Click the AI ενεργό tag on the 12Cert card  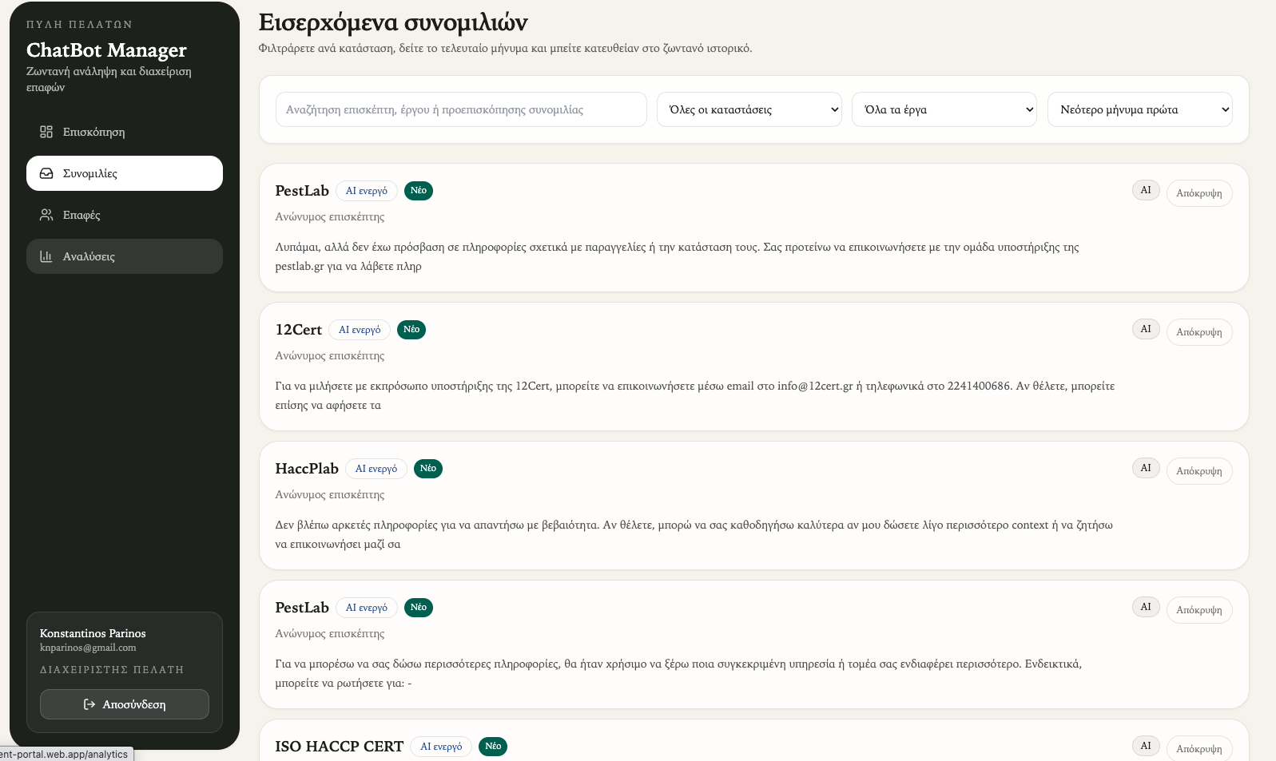pos(360,330)
